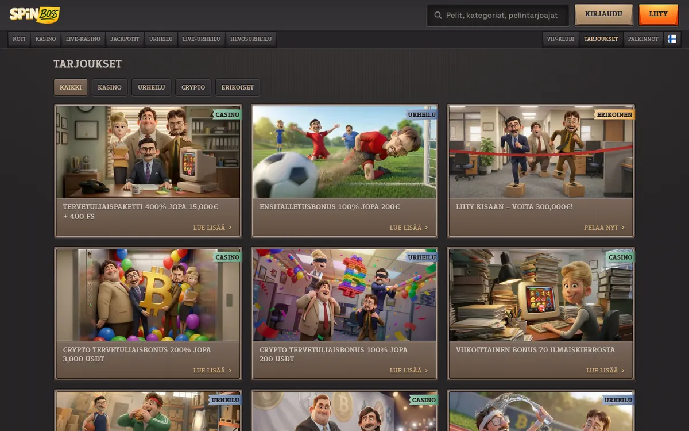The image size is (689, 431).
Task: Select the Kaikki filter tab
Action: click(71, 87)
